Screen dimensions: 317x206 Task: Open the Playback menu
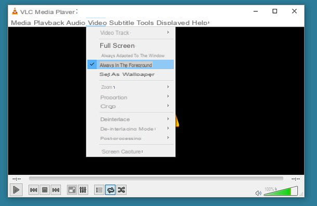(x=49, y=23)
